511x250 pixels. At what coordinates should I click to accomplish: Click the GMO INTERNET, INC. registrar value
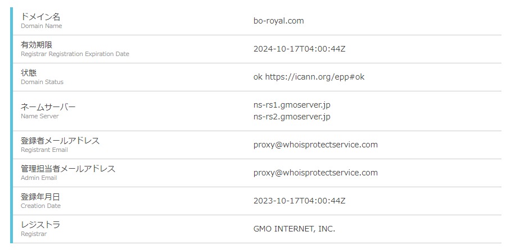click(294, 229)
